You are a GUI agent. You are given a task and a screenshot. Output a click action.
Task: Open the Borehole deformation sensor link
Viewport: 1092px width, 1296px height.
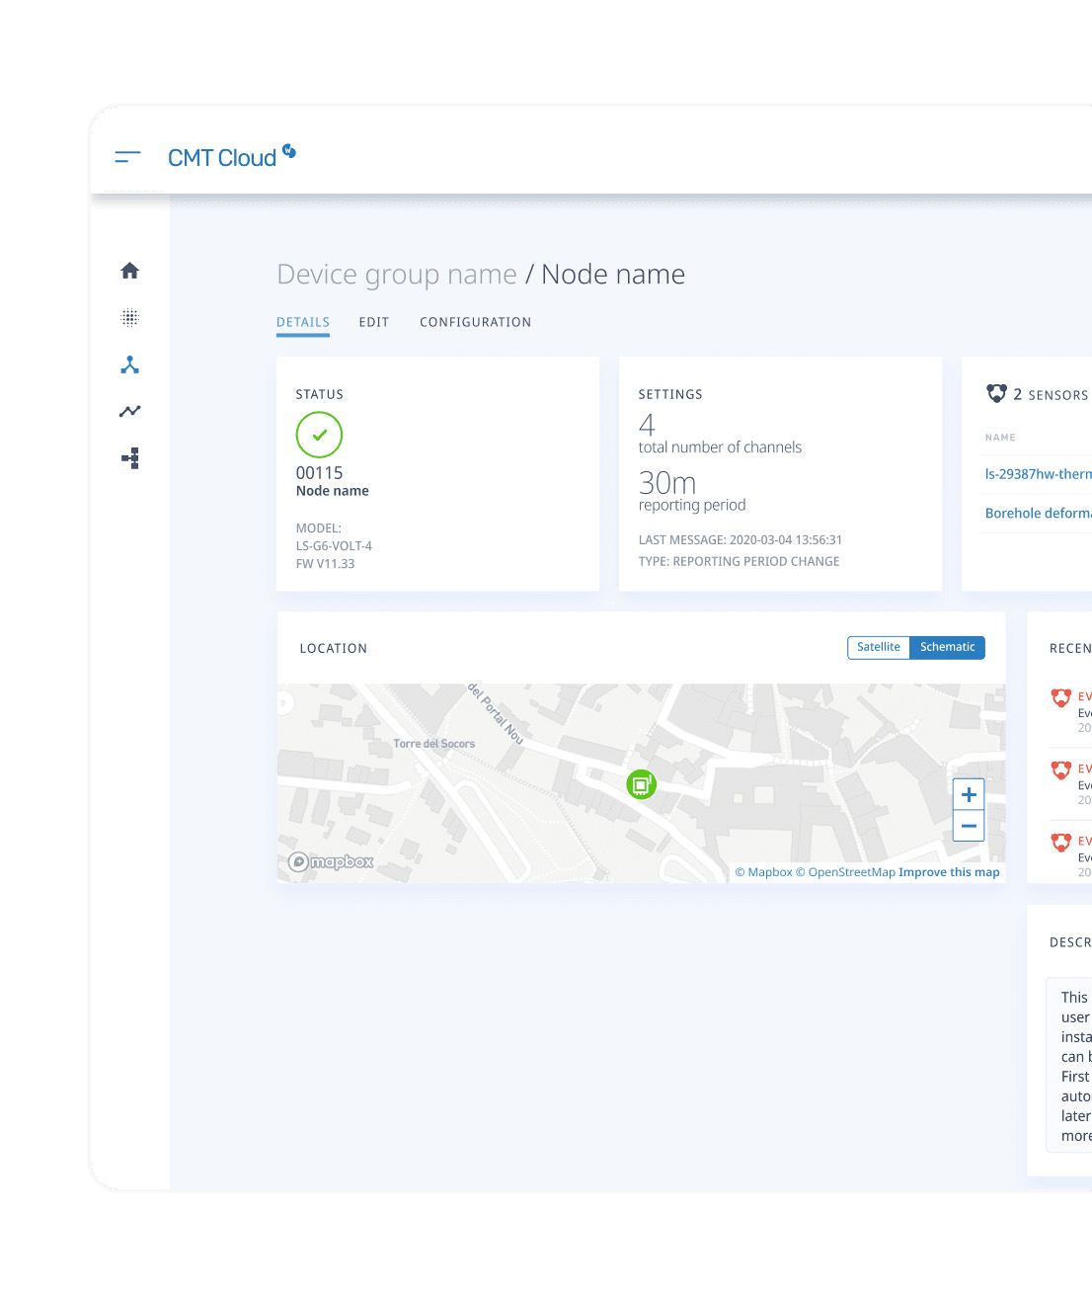[1038, 514]
